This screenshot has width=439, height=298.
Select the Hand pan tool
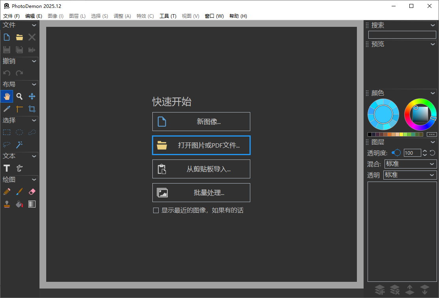7,96
